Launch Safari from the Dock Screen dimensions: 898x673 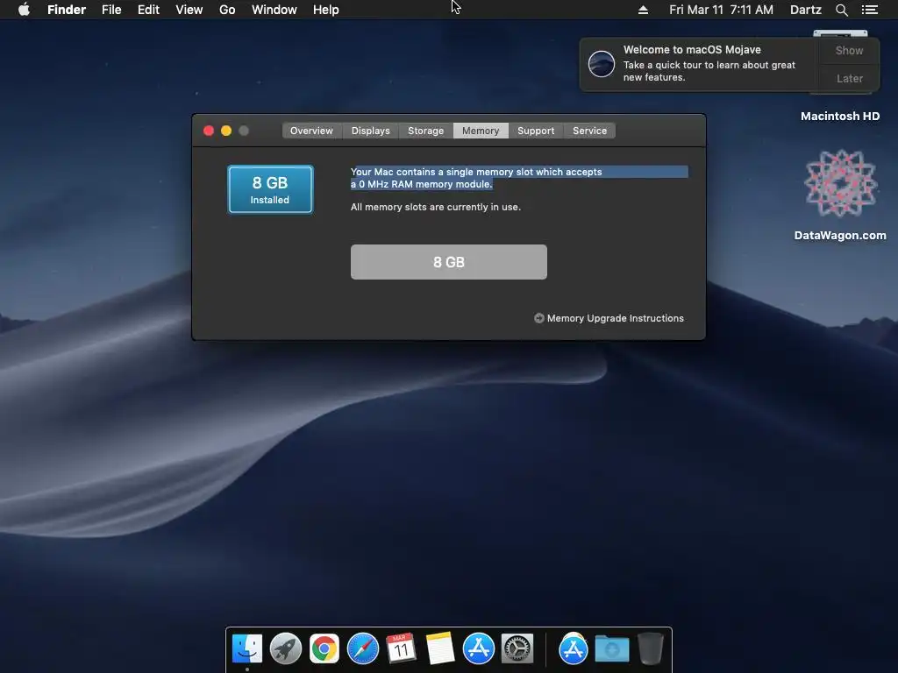[x=363, y=649]
